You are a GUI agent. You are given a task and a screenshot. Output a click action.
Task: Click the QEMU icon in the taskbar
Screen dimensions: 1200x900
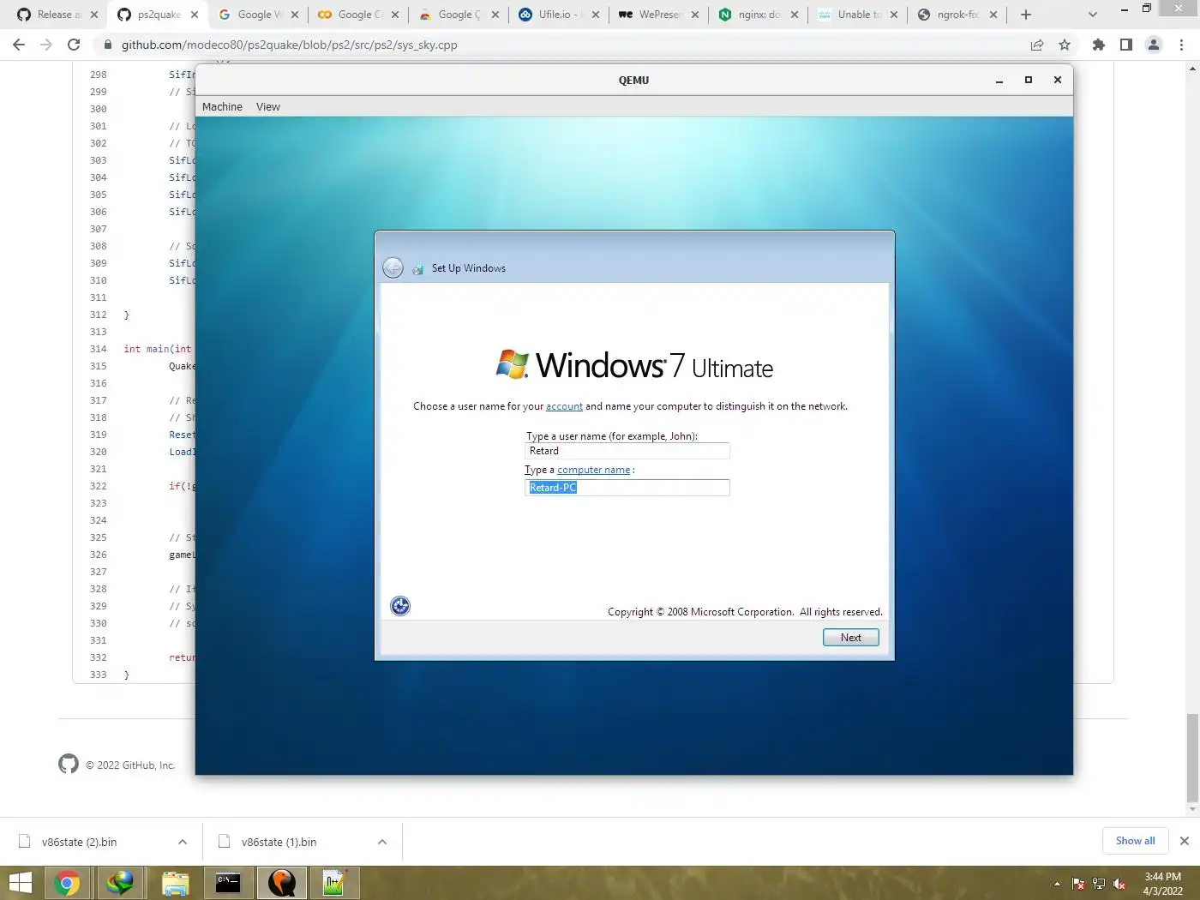point(281,883)
